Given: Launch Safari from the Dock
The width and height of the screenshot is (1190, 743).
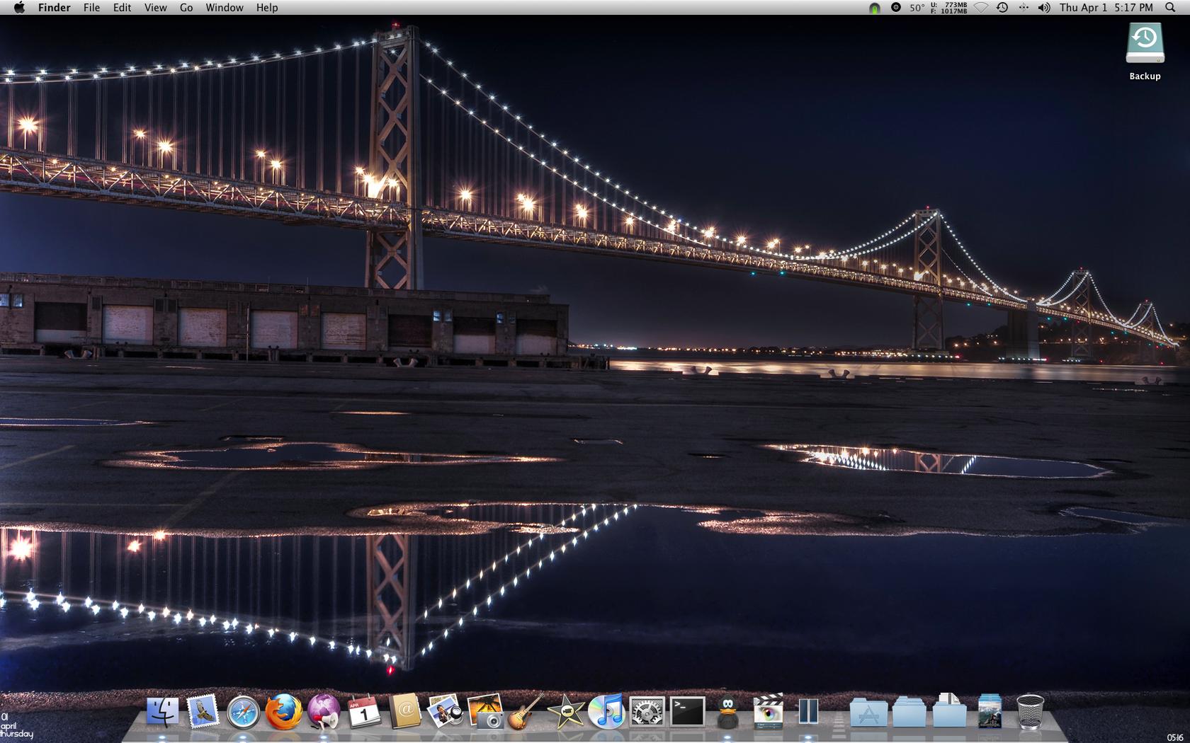Looking at the screenshot, I should click(243, 711).
